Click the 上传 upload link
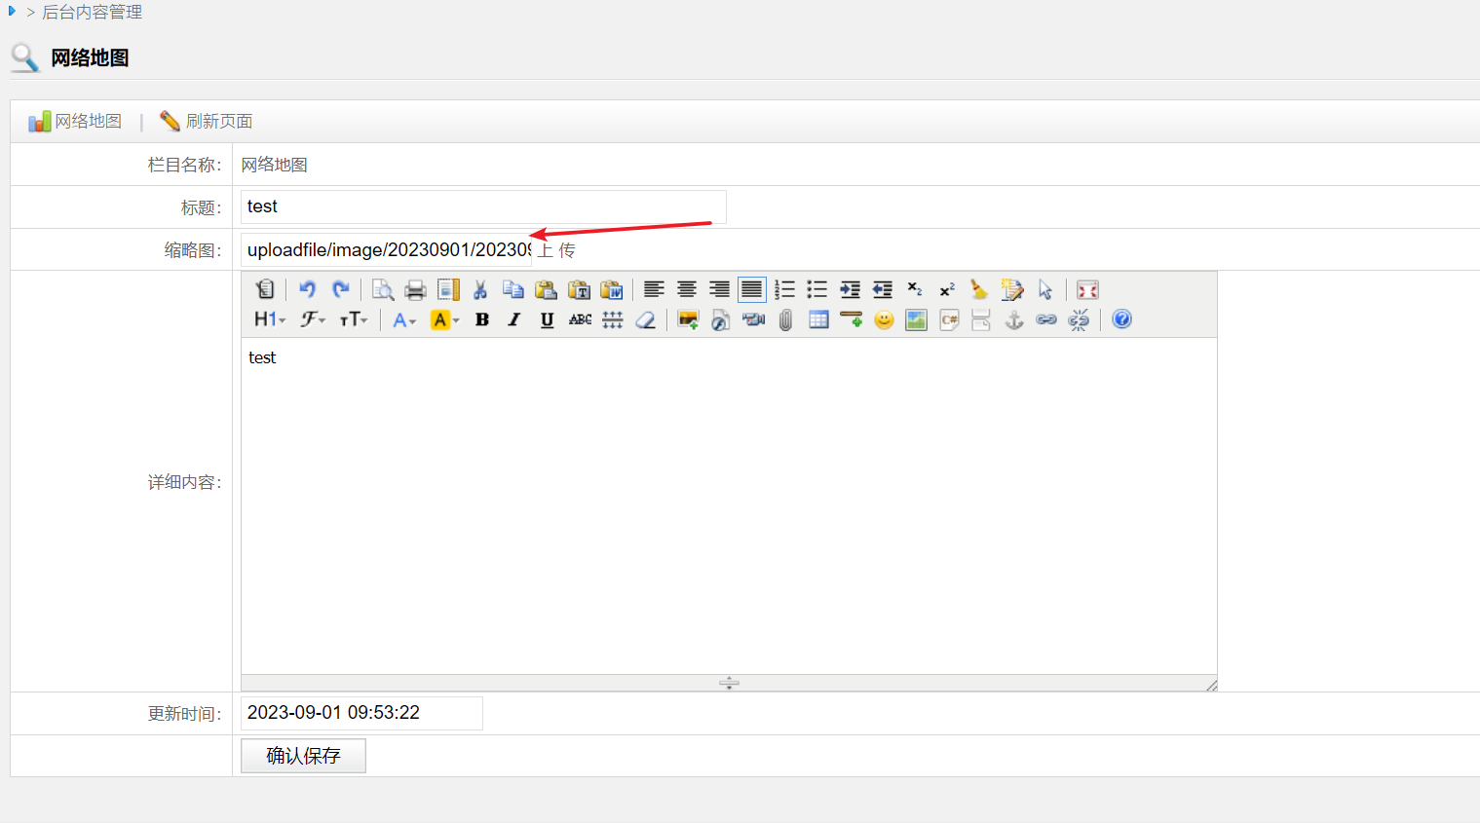This screenshot has height=823, width=1480. coord(556,250)
